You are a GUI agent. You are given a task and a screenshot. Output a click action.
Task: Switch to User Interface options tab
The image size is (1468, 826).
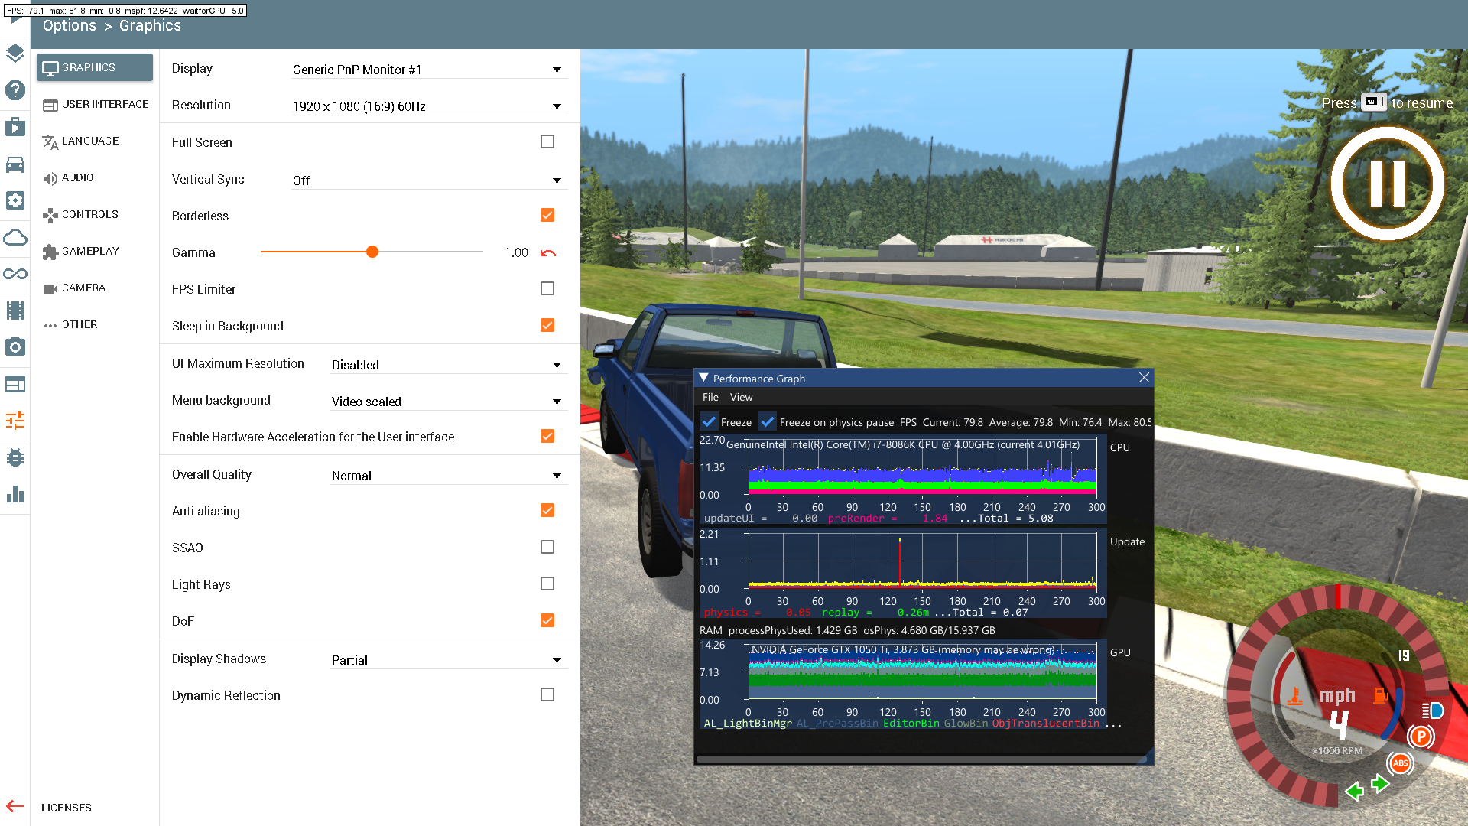95,104
